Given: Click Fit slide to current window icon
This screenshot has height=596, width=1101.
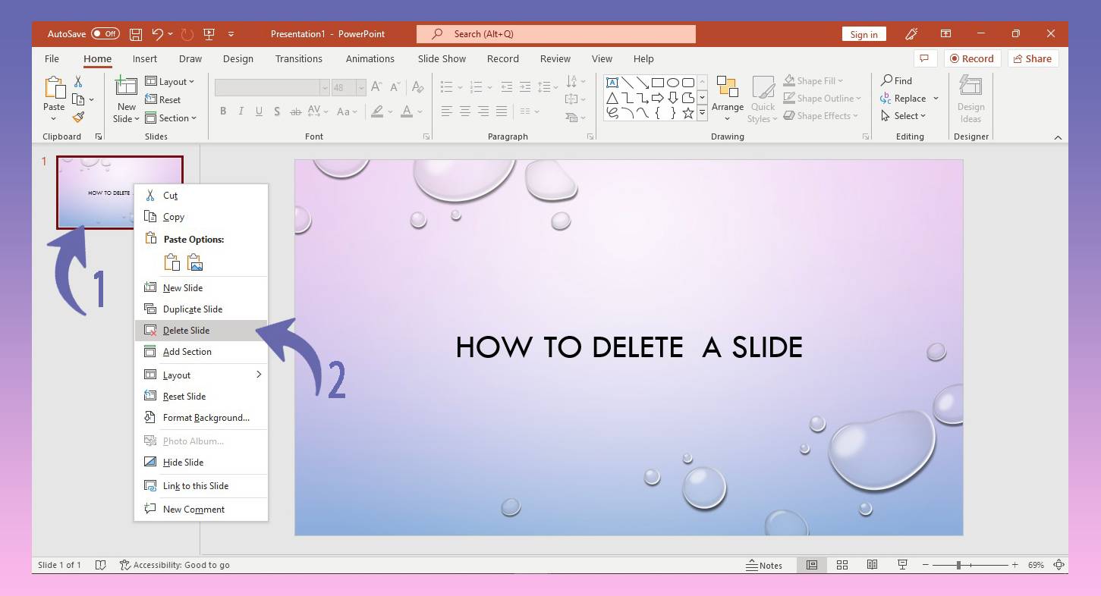Looking at the screenshot, I should 1059,565.
